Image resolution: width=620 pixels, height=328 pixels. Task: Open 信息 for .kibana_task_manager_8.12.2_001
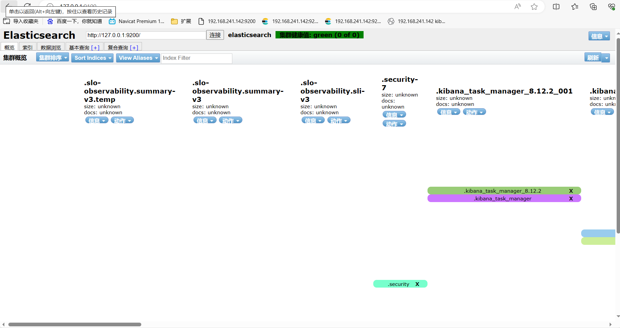pyautogui.click(x=449, y=112)
